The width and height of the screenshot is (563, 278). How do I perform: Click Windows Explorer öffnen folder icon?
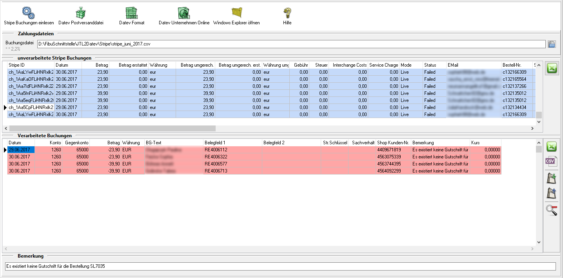[x=236, y=13]
